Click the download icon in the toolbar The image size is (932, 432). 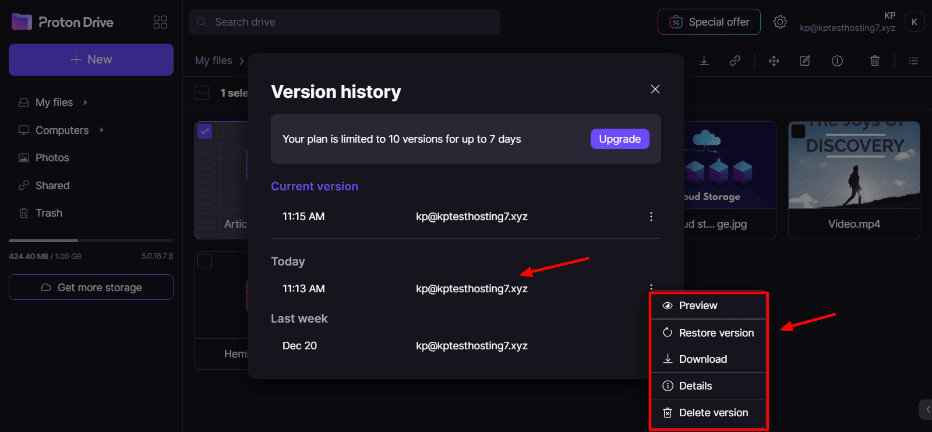click(x=704, y=61)
